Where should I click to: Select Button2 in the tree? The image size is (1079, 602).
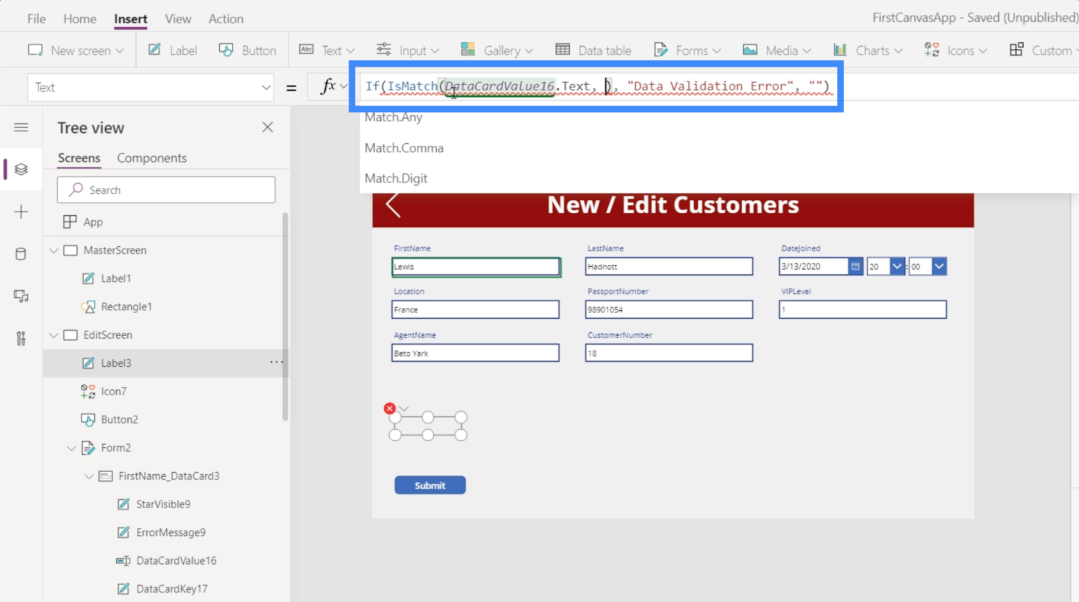tap(119, 420)
